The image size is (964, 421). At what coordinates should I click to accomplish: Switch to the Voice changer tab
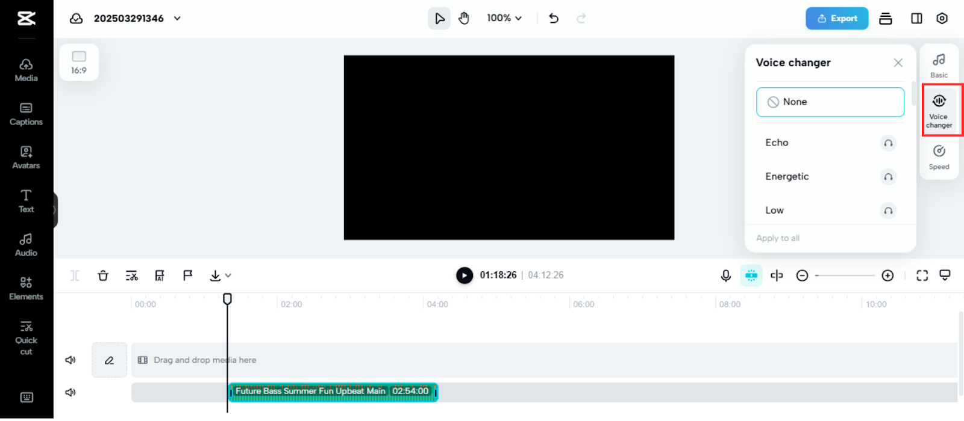(x=939, y=111)
